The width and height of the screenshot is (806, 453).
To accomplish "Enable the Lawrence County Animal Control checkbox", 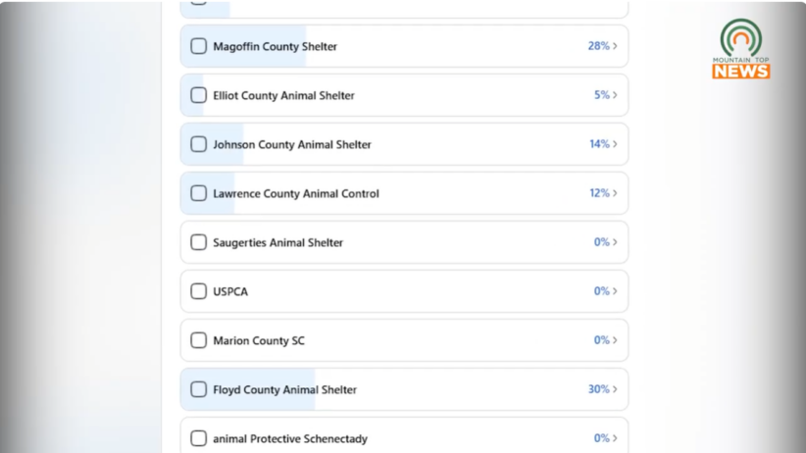I will pyautogui.click(x=199, y=193).
